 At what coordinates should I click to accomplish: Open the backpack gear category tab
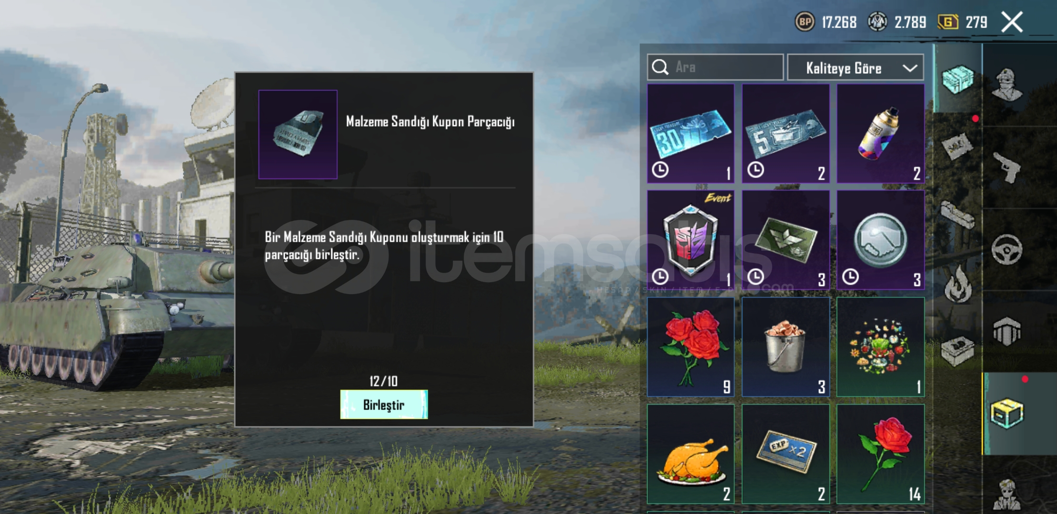[x=1007, y=331]
